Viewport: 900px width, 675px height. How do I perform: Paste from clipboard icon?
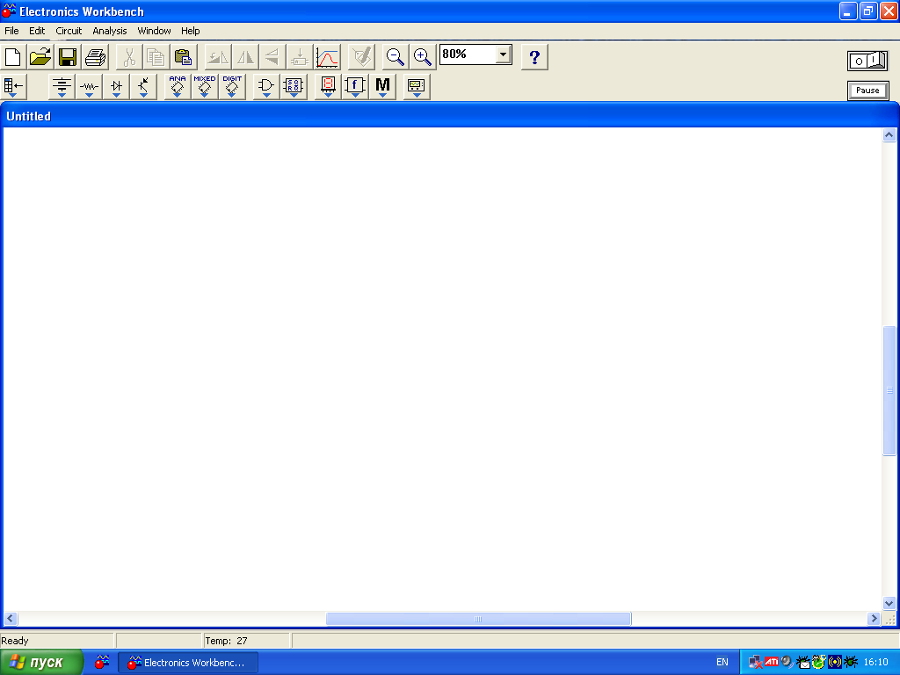click(184, 57)
